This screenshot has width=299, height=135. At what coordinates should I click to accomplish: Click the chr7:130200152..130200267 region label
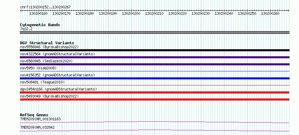tap(45, 7)
